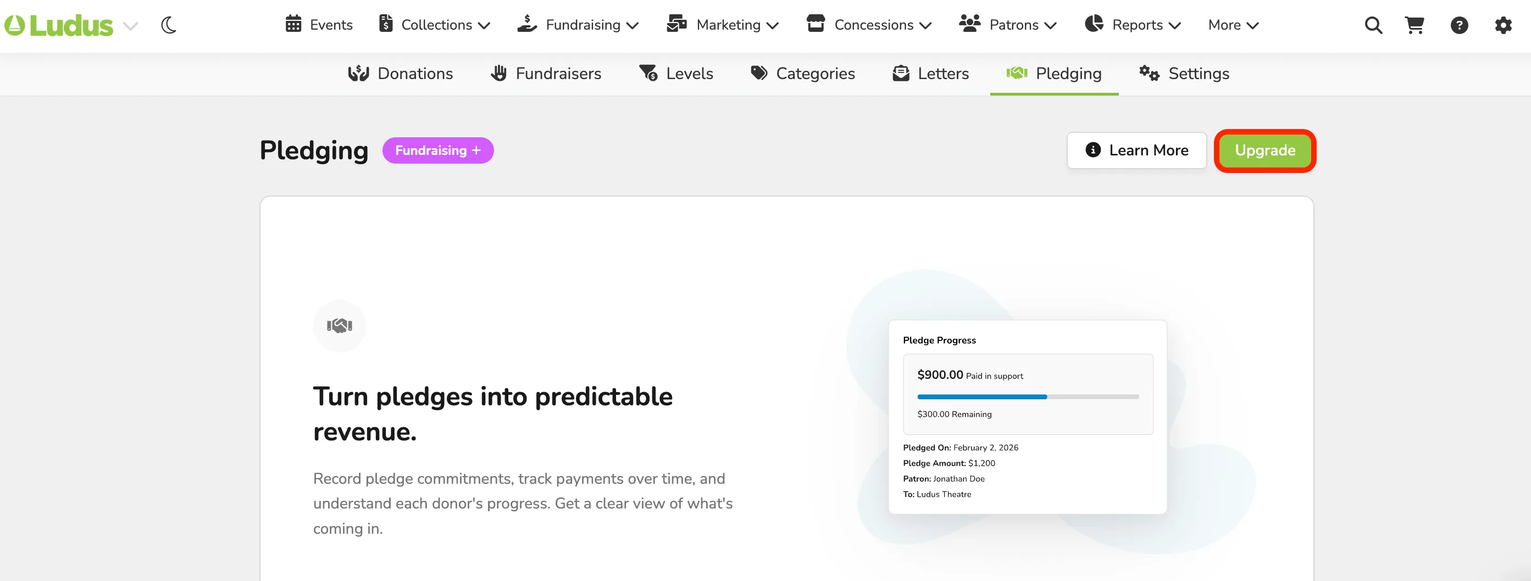Toggle dark mode moon icon

point(169,26)
